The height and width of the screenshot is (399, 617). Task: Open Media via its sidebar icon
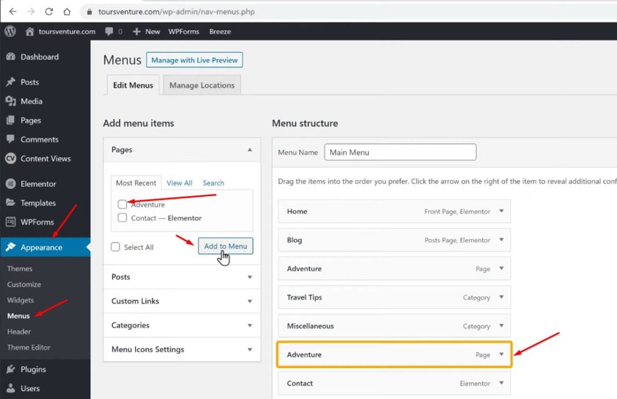pyautogui.click(x=10, y=101)
